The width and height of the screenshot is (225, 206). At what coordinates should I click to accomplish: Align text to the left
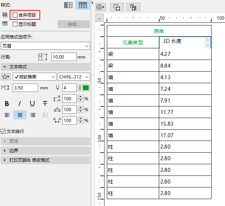(x=7, y=115)
